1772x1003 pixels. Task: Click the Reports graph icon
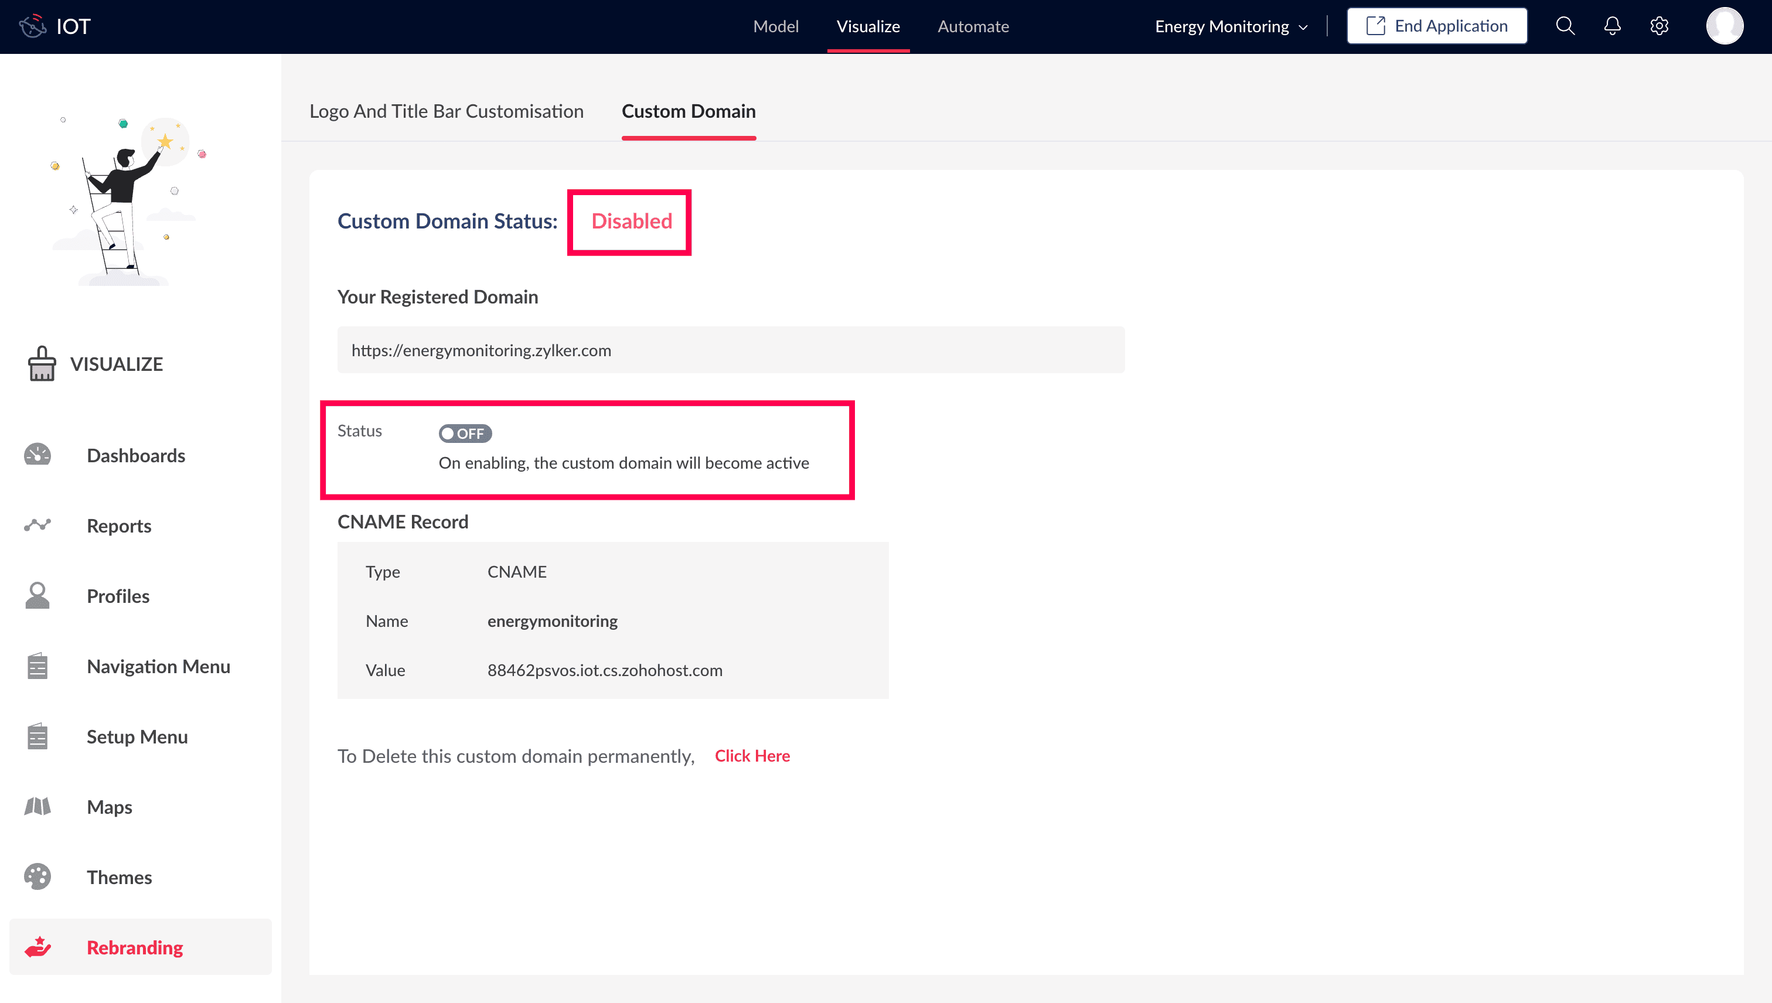point(37,526)
